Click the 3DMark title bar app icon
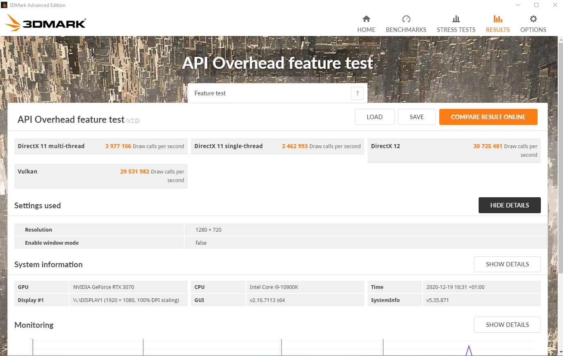This screenshot has width=563, height=356. pos(5,5)
